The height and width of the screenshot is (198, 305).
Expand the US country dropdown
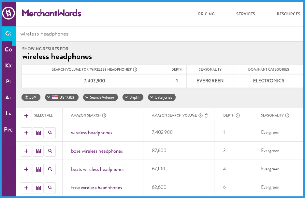(x=62, y=97)
